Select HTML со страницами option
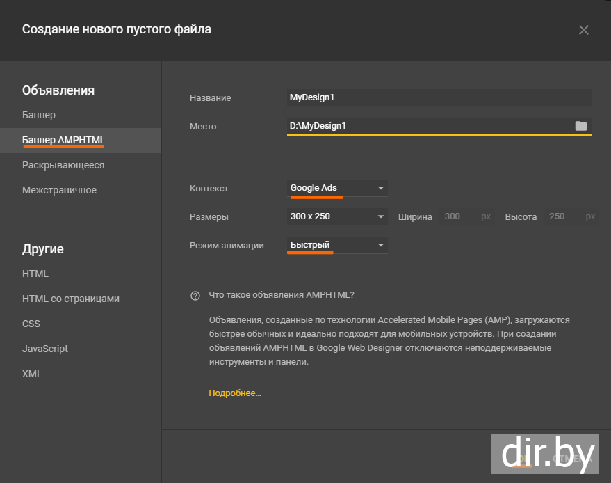Image resolution: width=611 pixels, height=483 pixels. pos(71,299)
